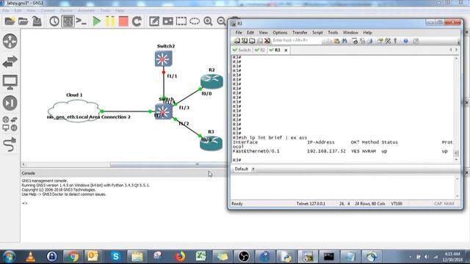Click Zoom out magnifier icon
Viewport: 470px width, 264px height.
pyautogui.click(x=221, y=21)
